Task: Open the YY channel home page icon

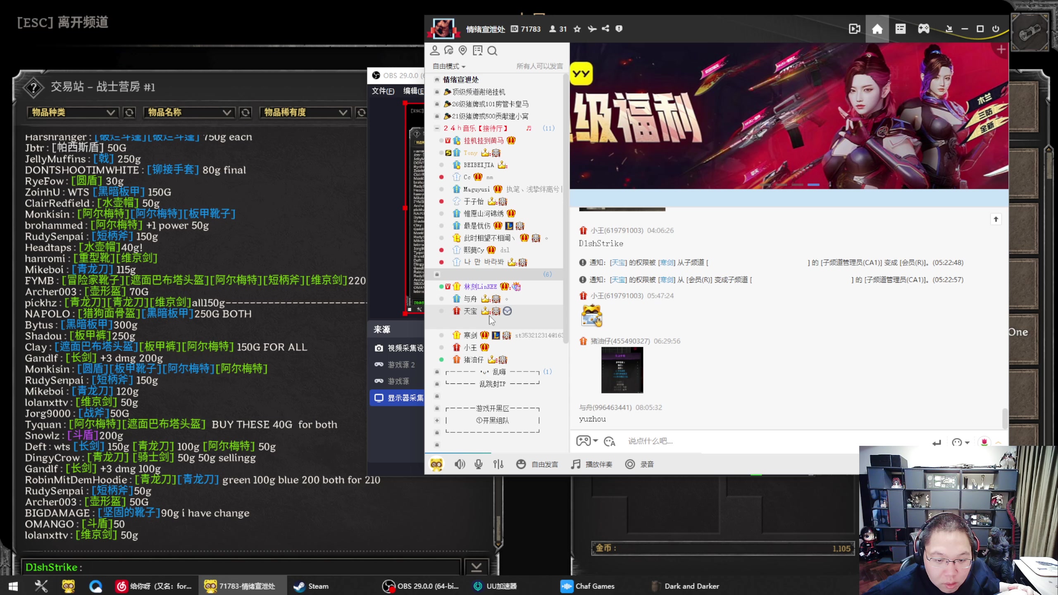Action: pos(877,29)
